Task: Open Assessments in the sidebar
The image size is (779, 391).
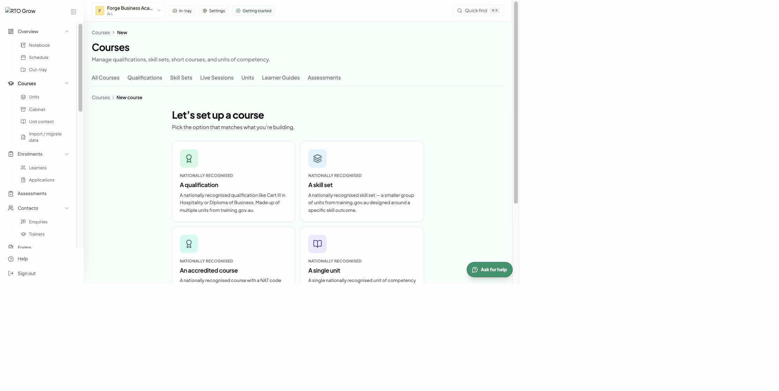Action: pos(32,194)
